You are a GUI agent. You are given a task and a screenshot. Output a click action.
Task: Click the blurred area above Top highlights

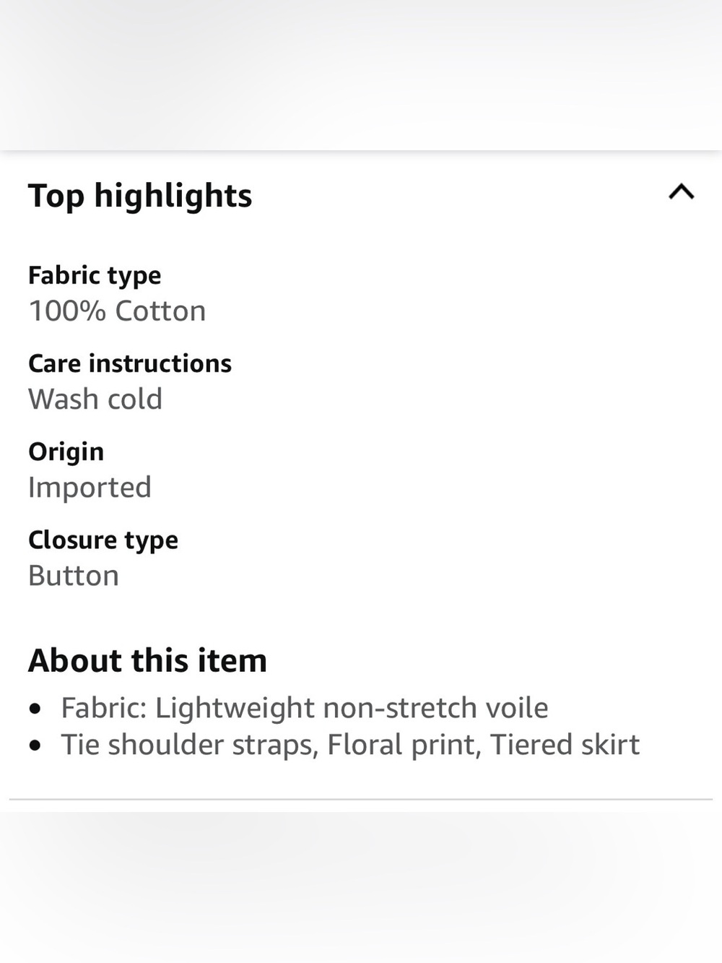pos(361,74)
